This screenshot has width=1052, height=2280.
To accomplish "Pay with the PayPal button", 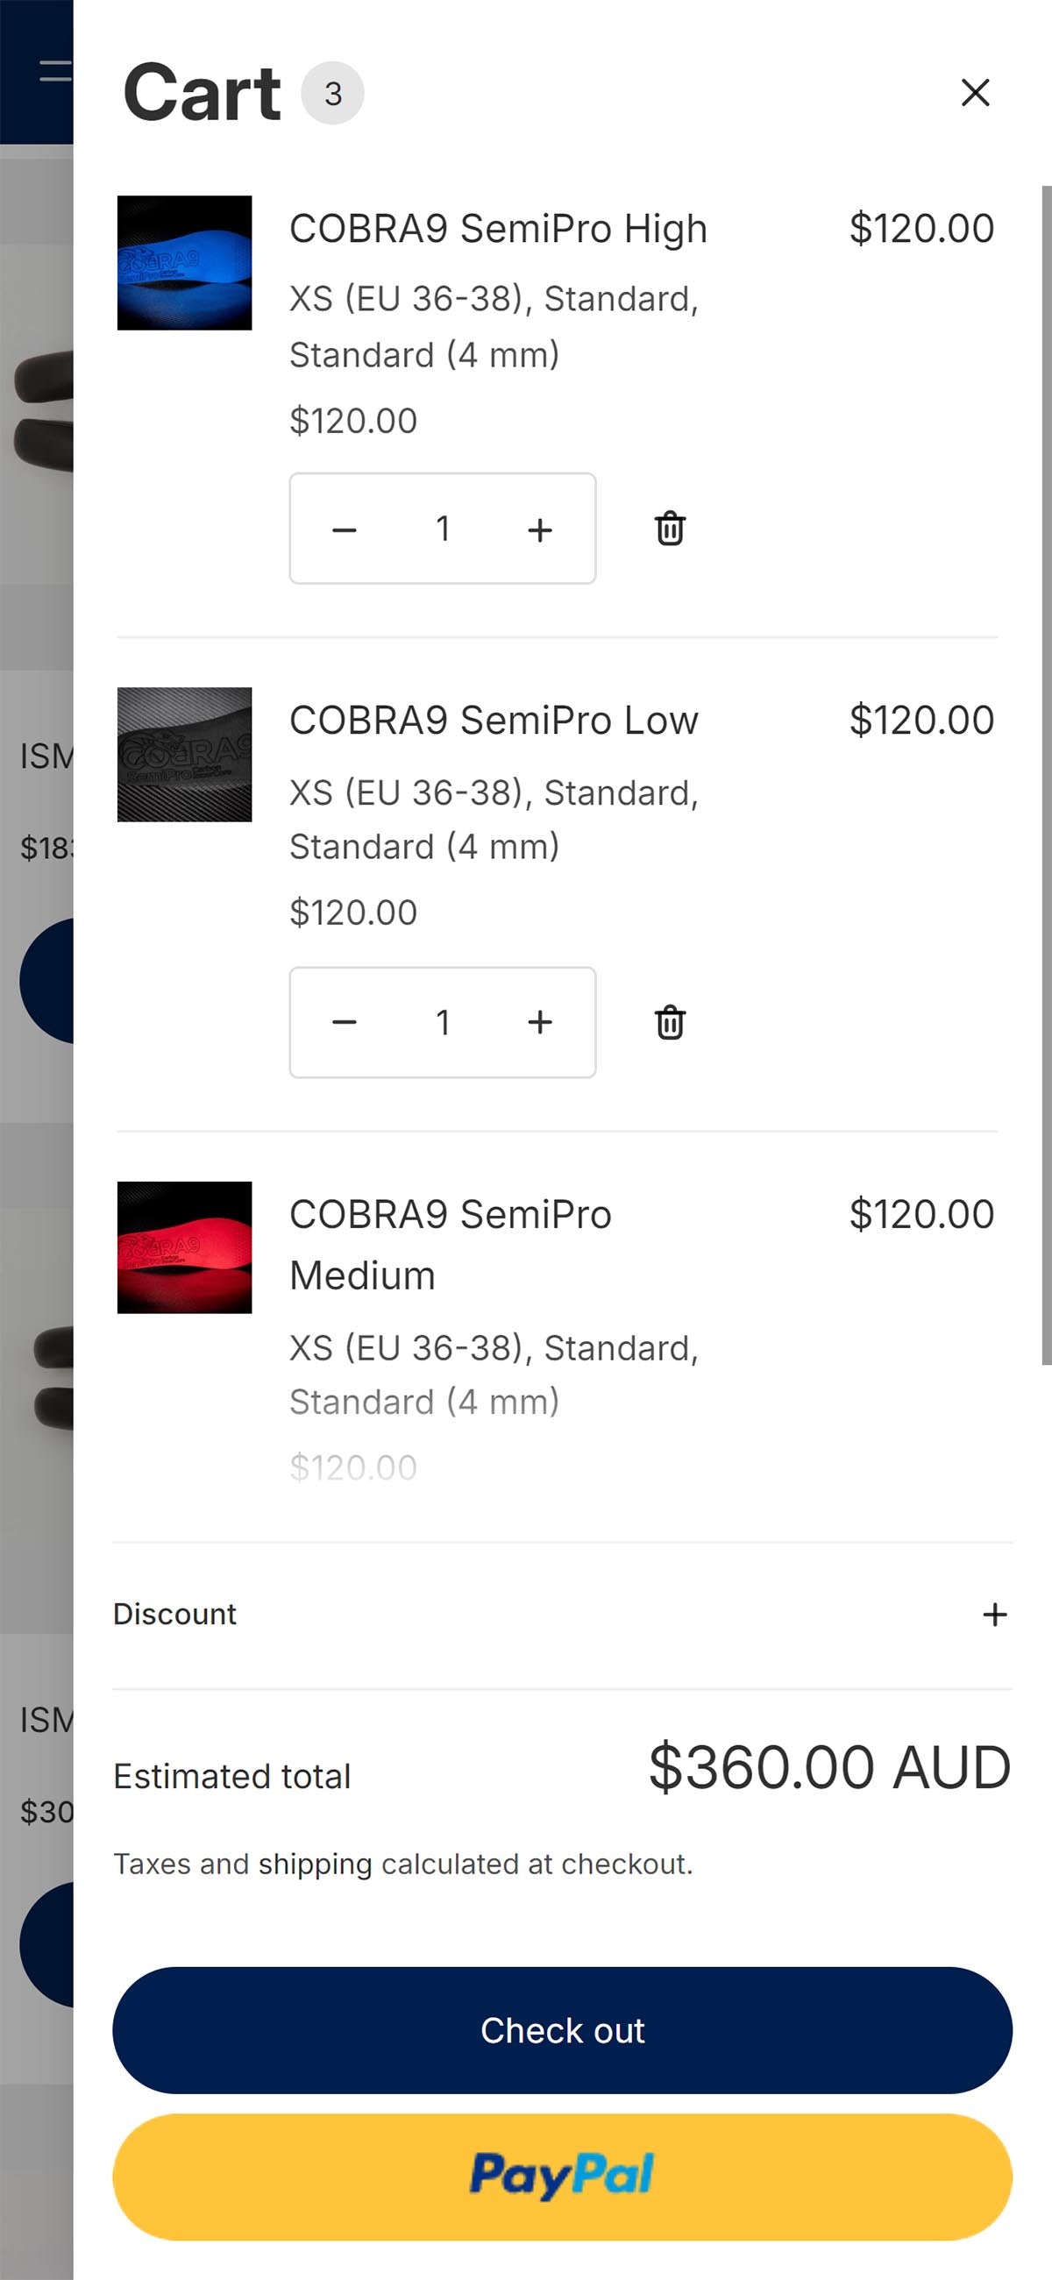I will click(x=562, y=2177).
